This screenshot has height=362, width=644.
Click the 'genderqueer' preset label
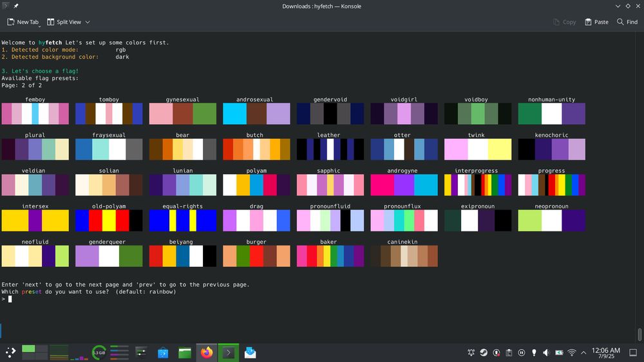[107, 242]
